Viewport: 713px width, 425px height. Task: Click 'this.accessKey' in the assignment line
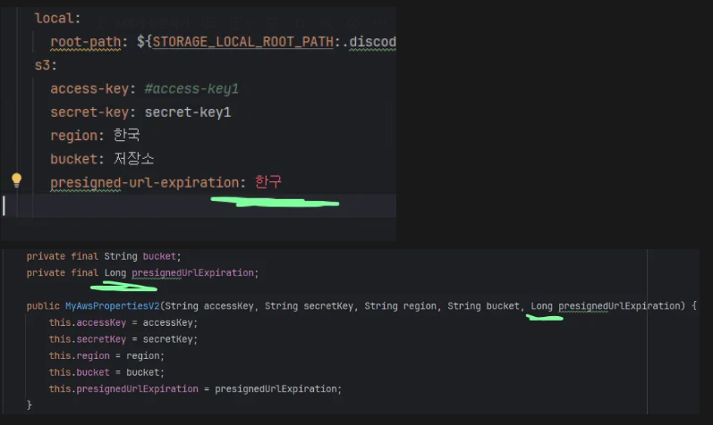coord(88,323)
